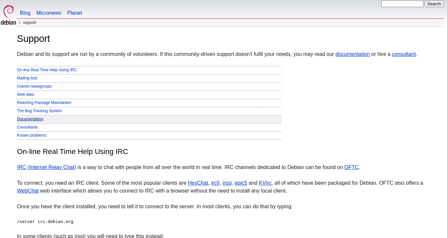Open the IRC (Internet Relay Chat) link

[46, 167]
